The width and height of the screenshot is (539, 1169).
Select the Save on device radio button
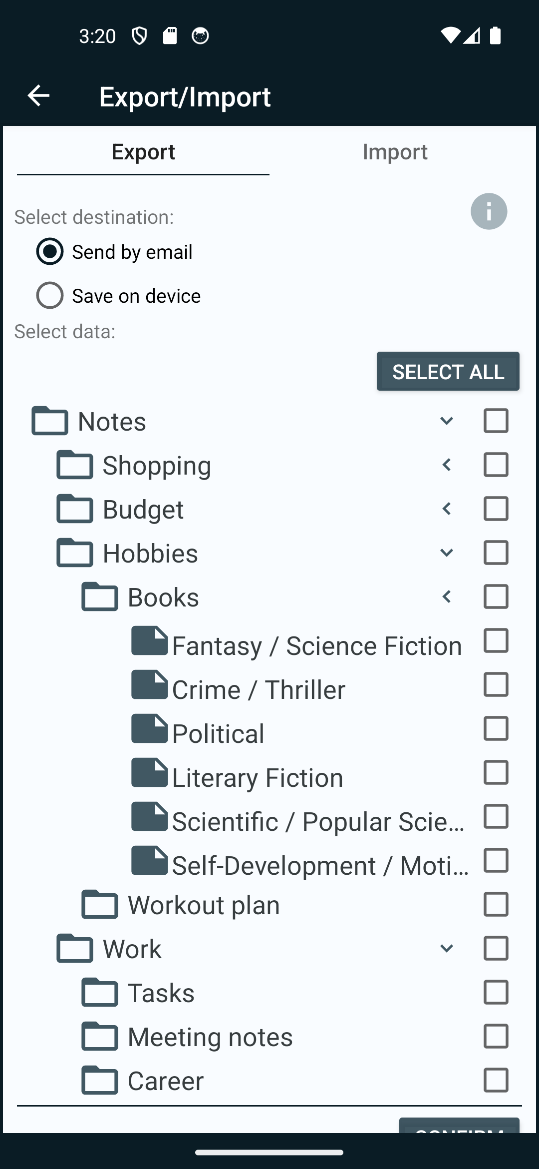(x=50, y=295)
